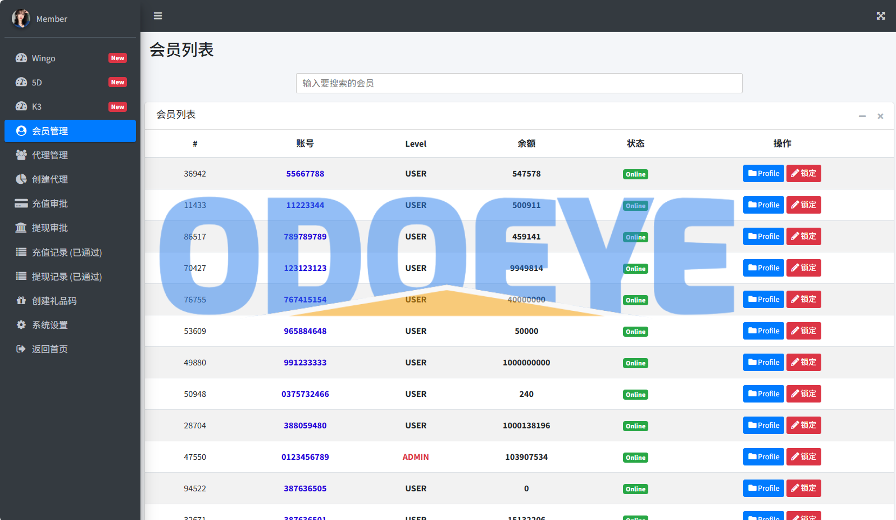Go to 提现审批 withdrawal approval
The width and height of the screenshot is (896, 520).
click(50, 228)
